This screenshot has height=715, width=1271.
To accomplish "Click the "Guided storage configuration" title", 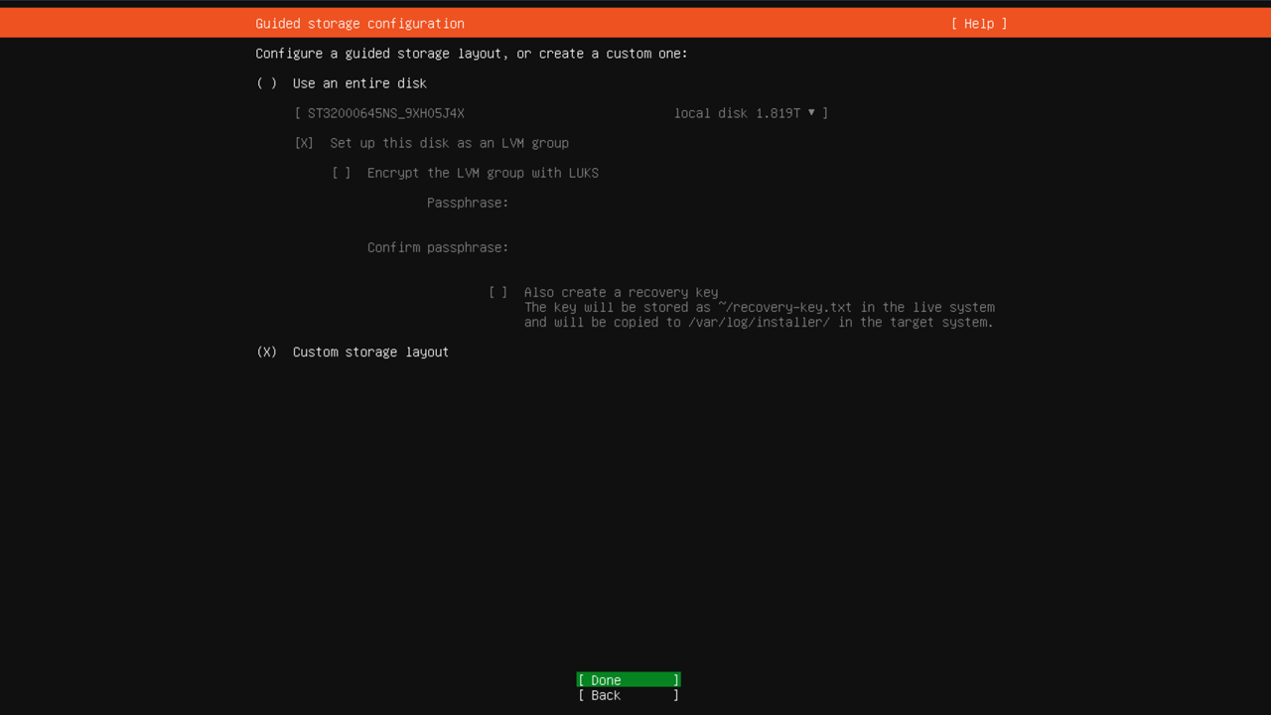I will (359, 24).
